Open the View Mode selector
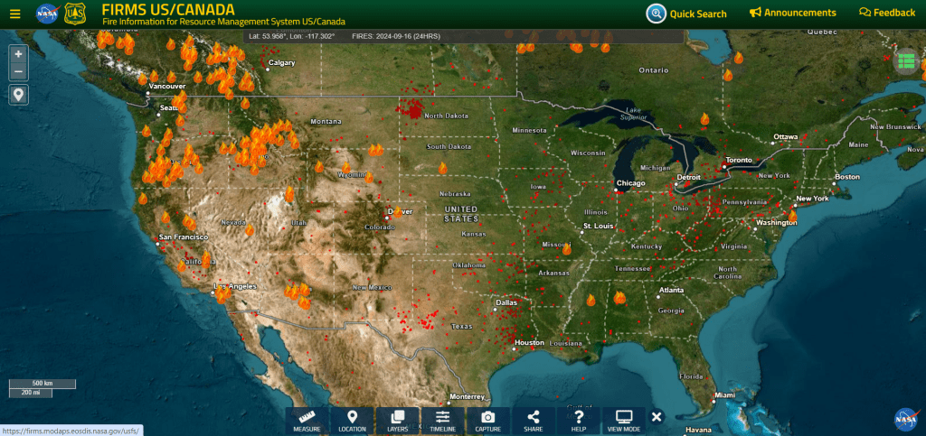The height and width of the screenshot is (436, 926). point(624,421)
